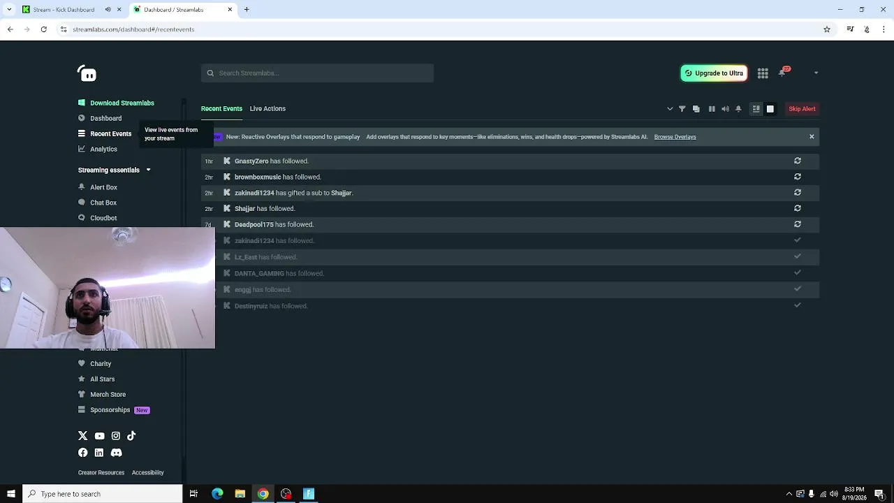Open Chat Box in the sidebar
894x503 pixels.
coord(98,203)
